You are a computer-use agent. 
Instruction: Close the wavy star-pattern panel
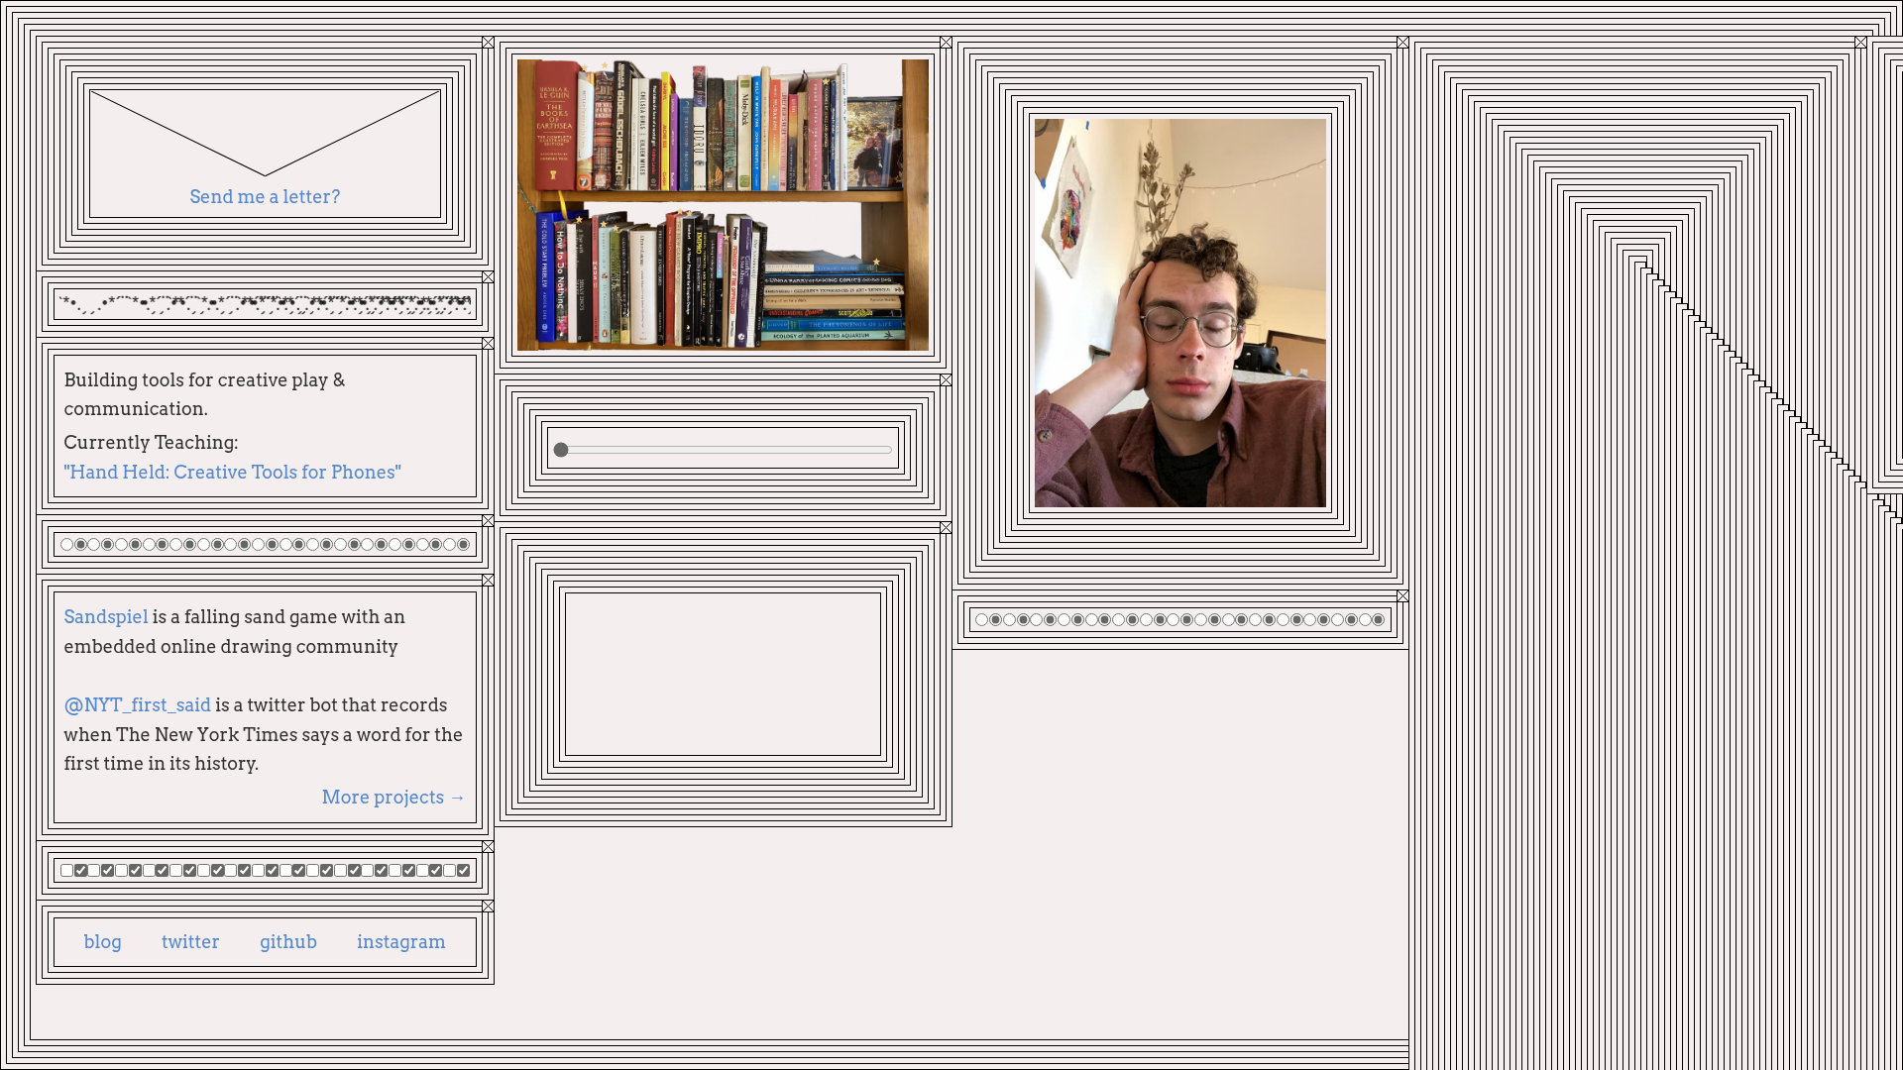pyautogui.click(x=488, y=277)
